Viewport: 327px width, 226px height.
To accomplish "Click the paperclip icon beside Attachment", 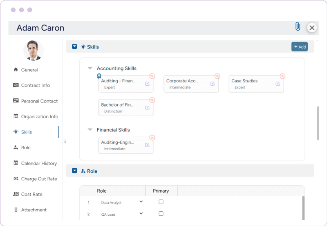I will coord(16,209).
